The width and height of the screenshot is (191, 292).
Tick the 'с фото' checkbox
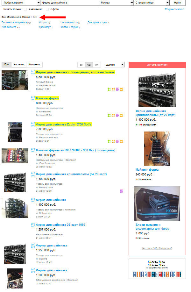point(47,9)
